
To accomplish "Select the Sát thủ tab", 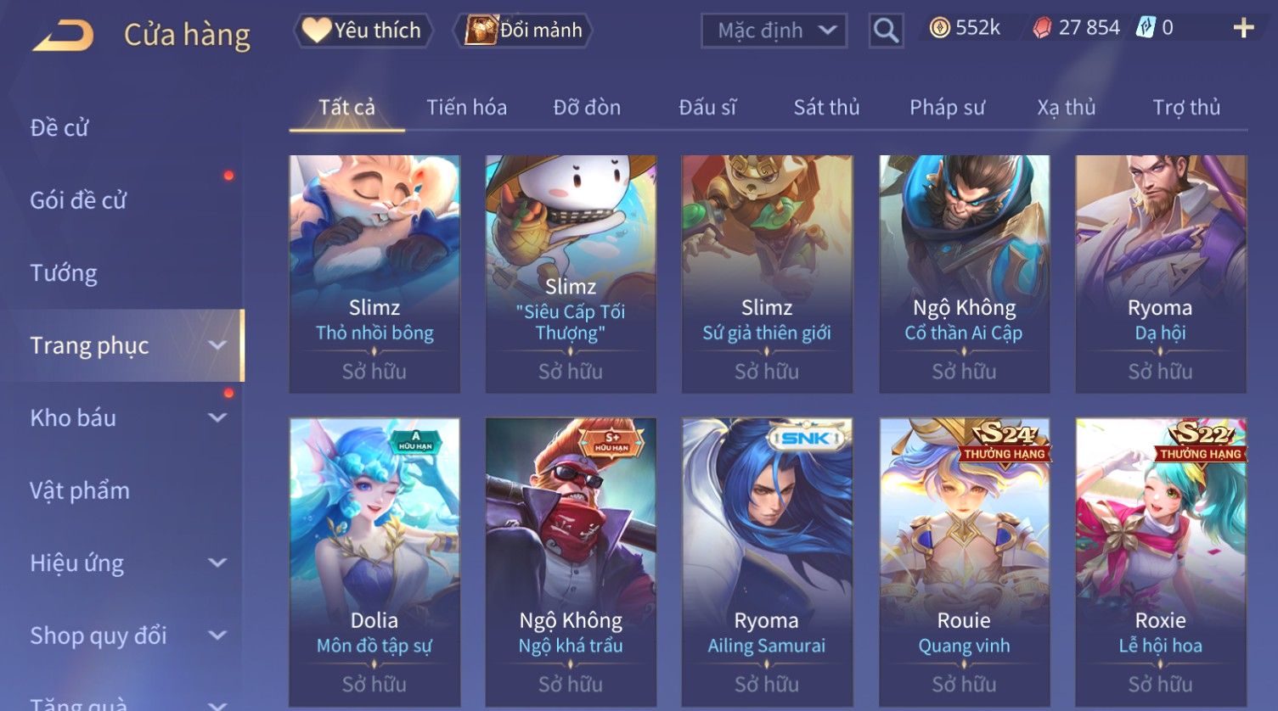I will [x=826, y=108].
